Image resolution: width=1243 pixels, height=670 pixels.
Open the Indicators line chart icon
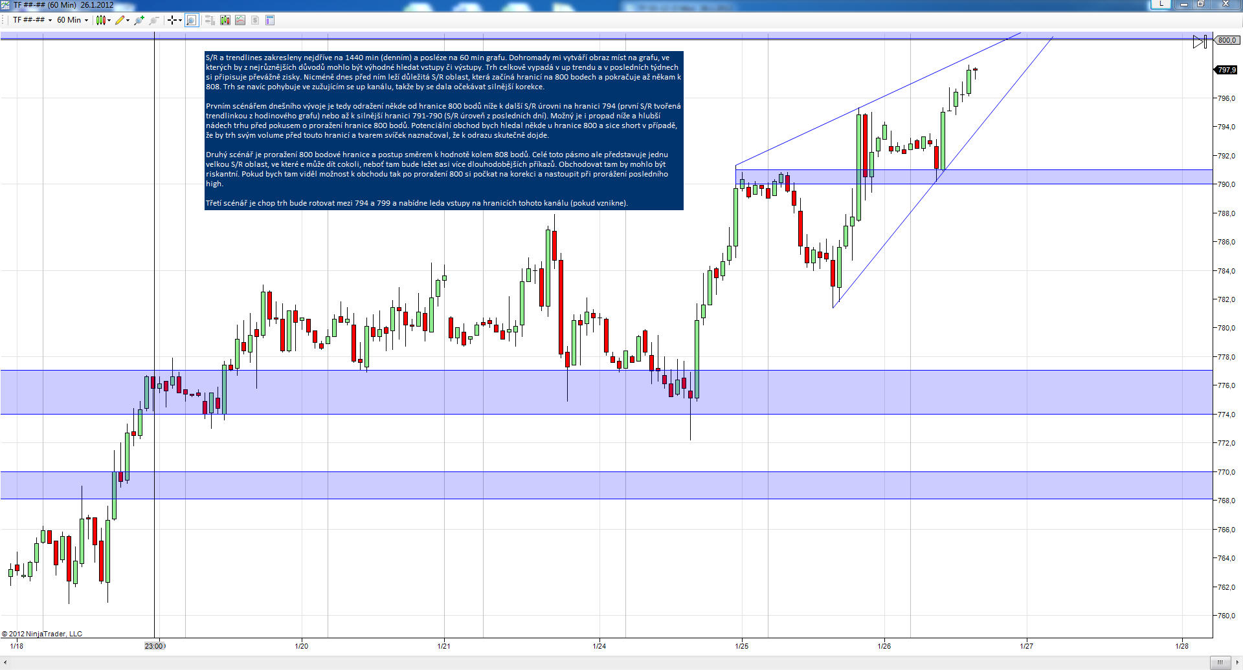pos(240,20)
